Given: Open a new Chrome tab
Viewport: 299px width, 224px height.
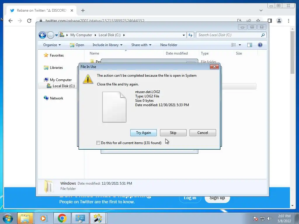Looking at the screenshot, I should coord(83,10).
